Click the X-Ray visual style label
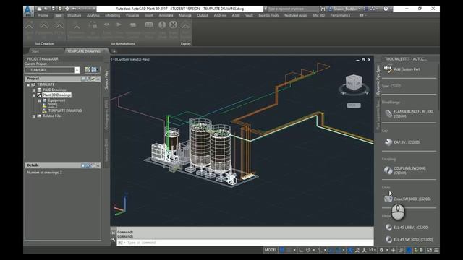 pyautogui.click(x=144, y=59)
